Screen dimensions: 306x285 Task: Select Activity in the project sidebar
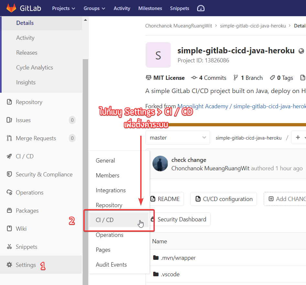click(26, 38)
